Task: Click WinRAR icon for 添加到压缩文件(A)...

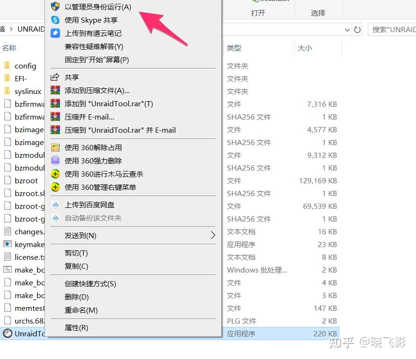Action: click(55, 90)
